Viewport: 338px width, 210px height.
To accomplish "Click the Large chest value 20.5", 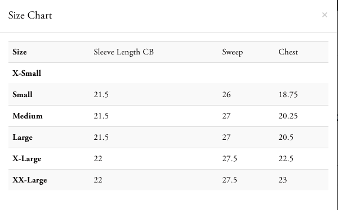I will tap(286, 137).
